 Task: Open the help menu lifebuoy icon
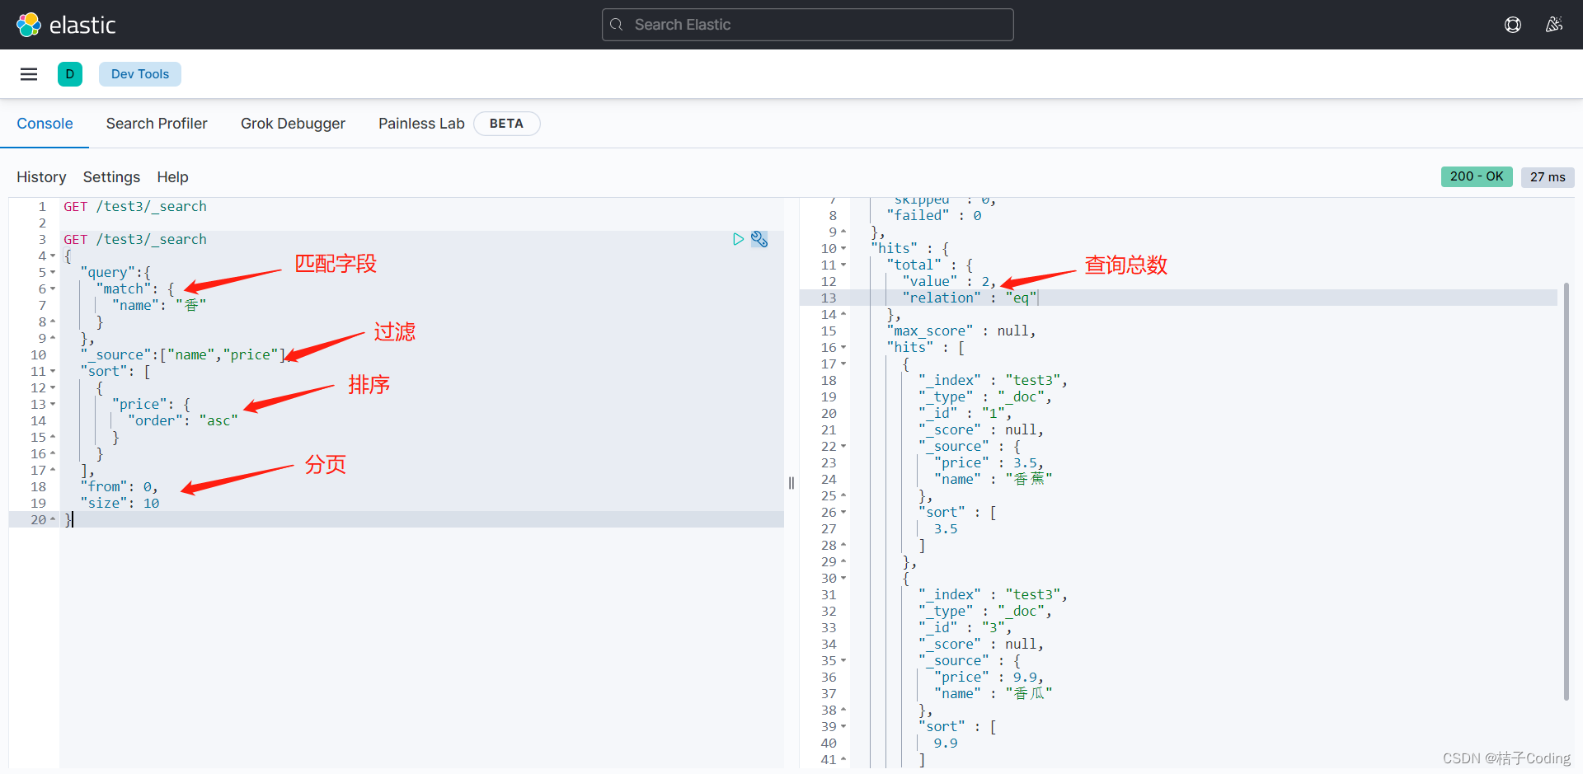tap(1513, 25)
